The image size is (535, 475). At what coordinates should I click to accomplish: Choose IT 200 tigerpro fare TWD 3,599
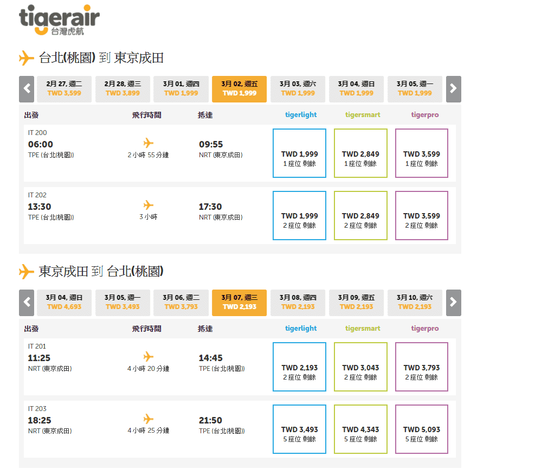pos(422,153)
